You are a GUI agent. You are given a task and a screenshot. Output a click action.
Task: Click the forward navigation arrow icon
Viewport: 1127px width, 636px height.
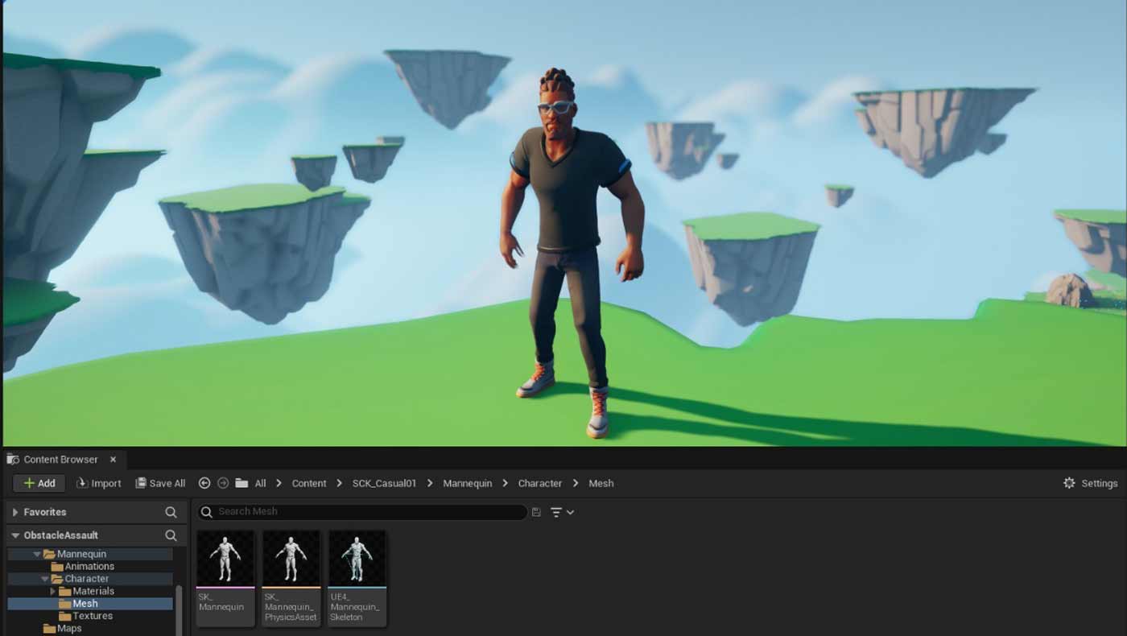point(223,483)
